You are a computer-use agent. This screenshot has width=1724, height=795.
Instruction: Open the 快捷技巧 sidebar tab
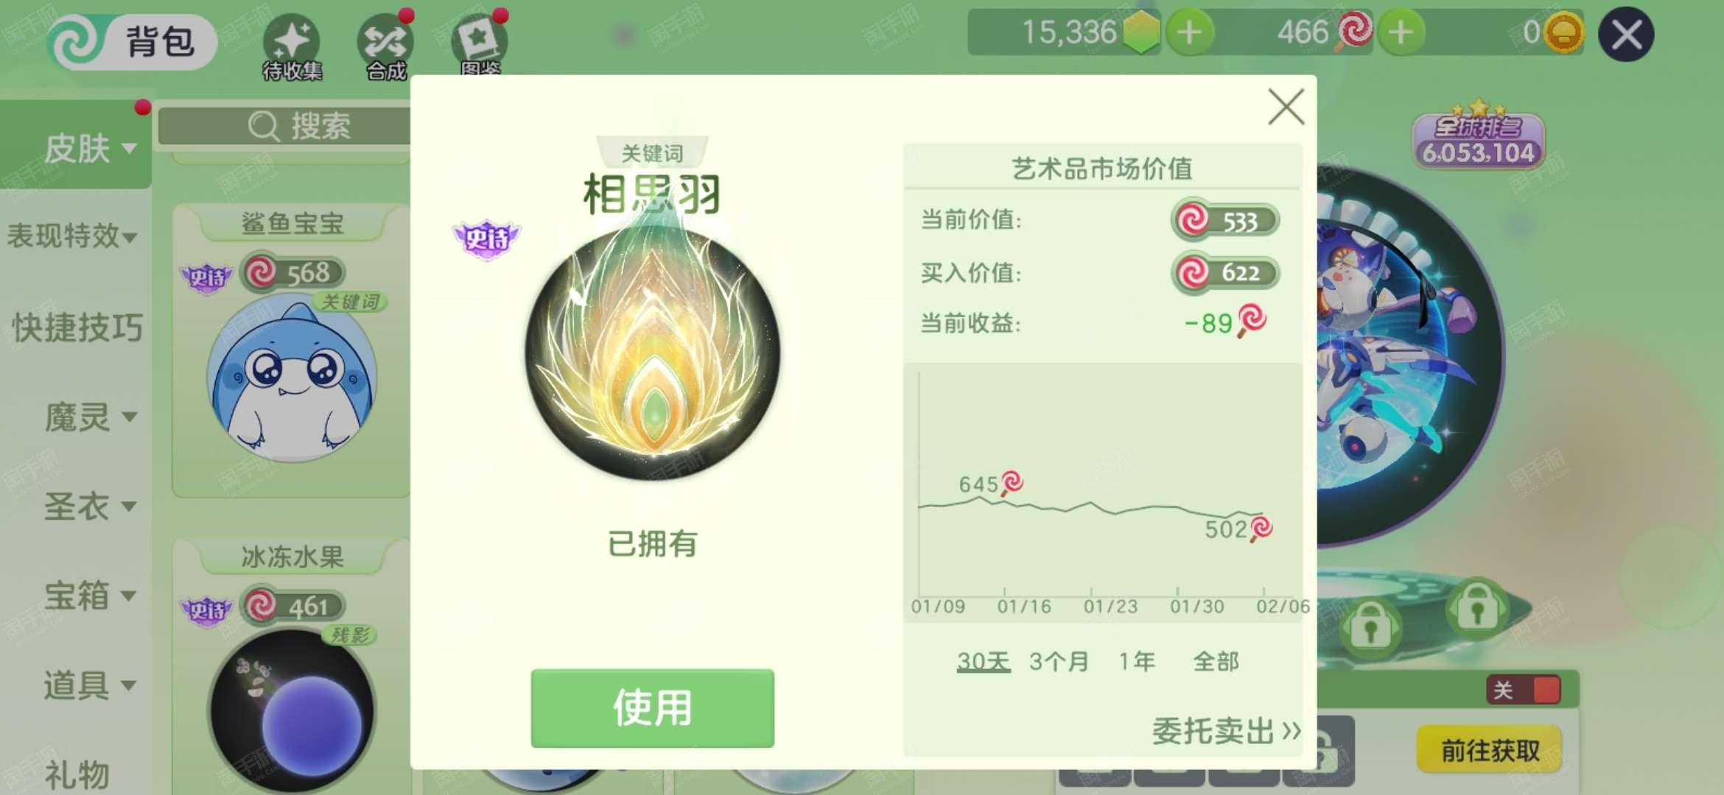[x=77, y=328]
